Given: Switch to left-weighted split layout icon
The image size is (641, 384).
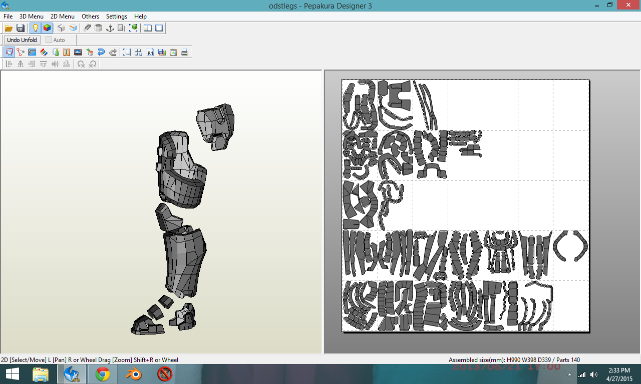Looking at the screenshot, I should tap(148, 28).
